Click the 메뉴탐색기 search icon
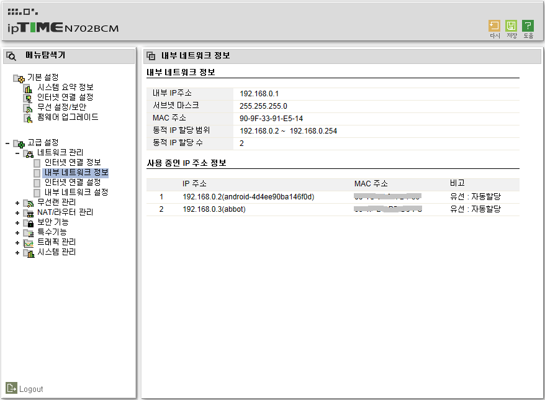This screenshot has height=400, width=545. (11, 56)
